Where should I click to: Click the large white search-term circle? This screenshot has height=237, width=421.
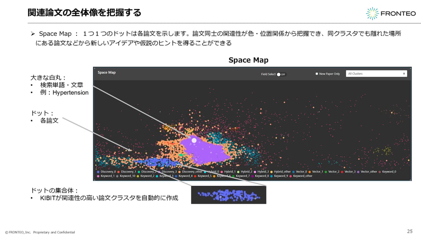click(x=194, y=140)
